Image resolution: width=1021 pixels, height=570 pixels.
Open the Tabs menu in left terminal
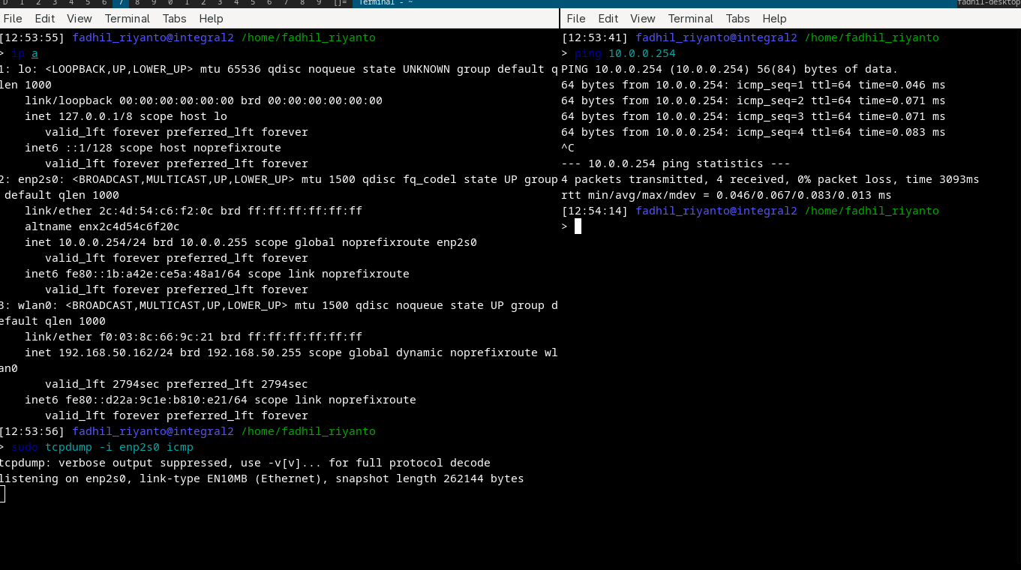(x=174, y=18)
